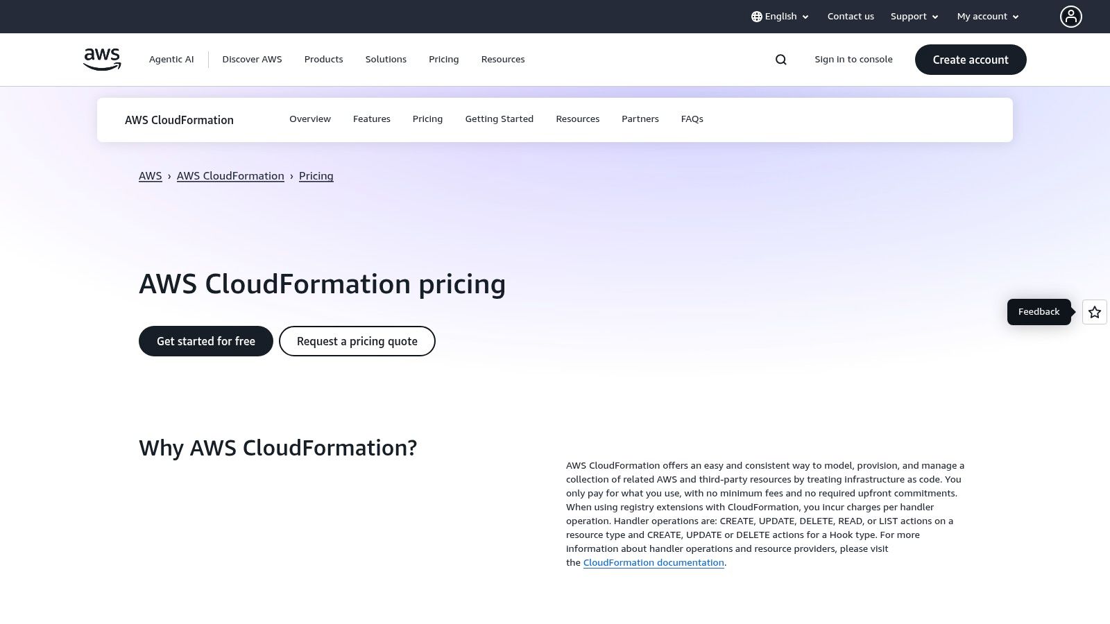Switch to the FAQs tab
The width and height of the screenshot is (1110, 624).
[692, 119]
